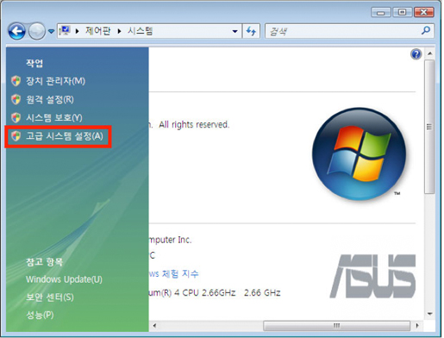
Task: Expand the arrow between 제어판 and 시스템
Action: pos(119,31)
